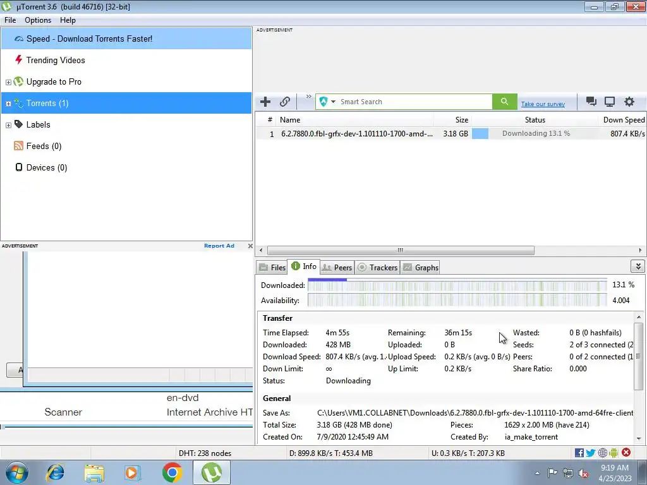Open the File menu
This screenshot has height=485, width=647.
[10, 20]
